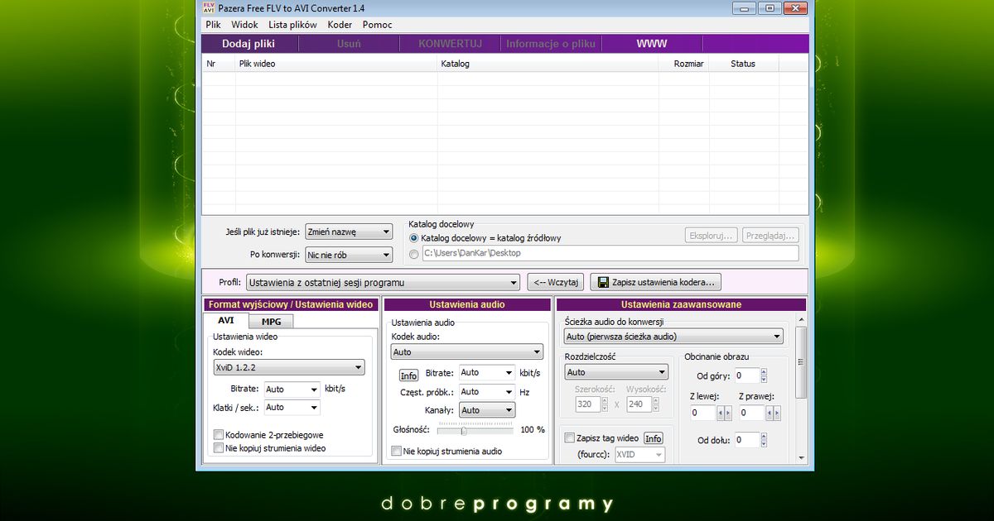Image resolution: width=994 pixels, height=521 pixels.
Task: Click the Głośność volume slider handle
Action: (464, 430)
